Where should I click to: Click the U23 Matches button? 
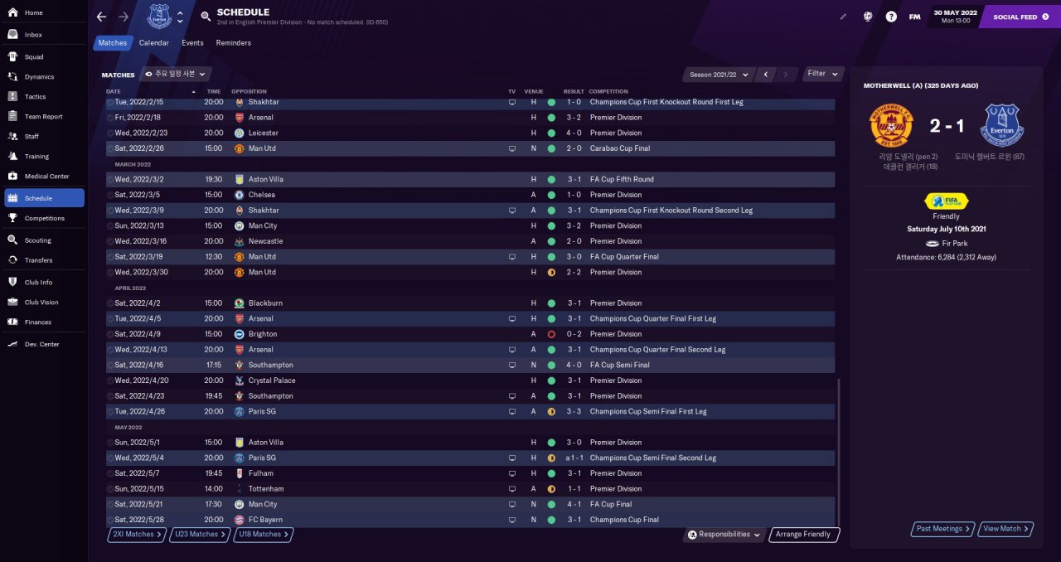201,535
